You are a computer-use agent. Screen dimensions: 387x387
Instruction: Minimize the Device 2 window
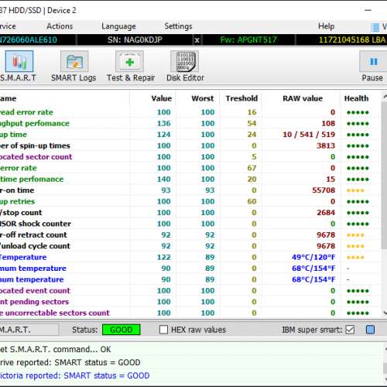(368, 10)
